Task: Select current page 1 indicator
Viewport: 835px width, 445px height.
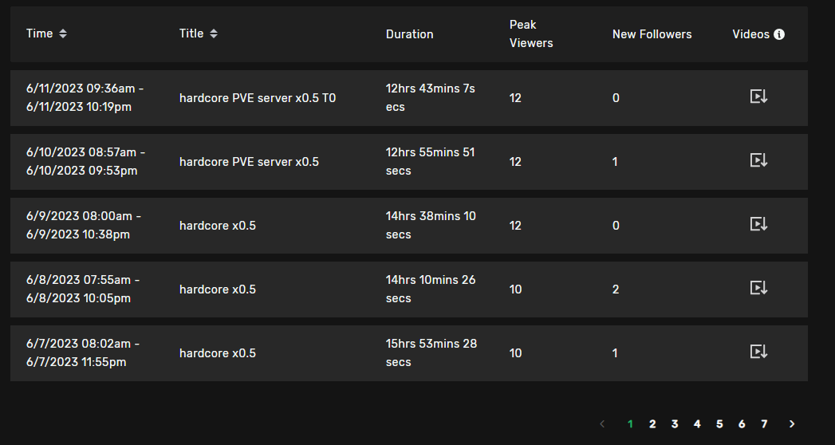Action: tap(630, 424)
